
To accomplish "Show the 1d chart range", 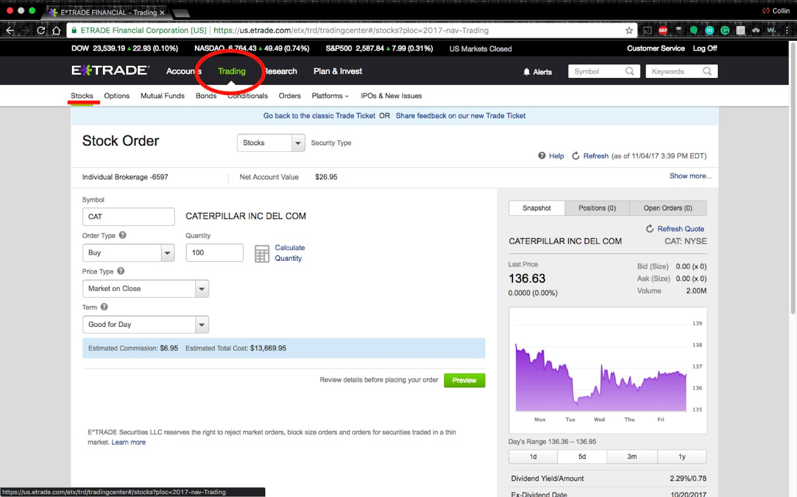I will point(533,456).
